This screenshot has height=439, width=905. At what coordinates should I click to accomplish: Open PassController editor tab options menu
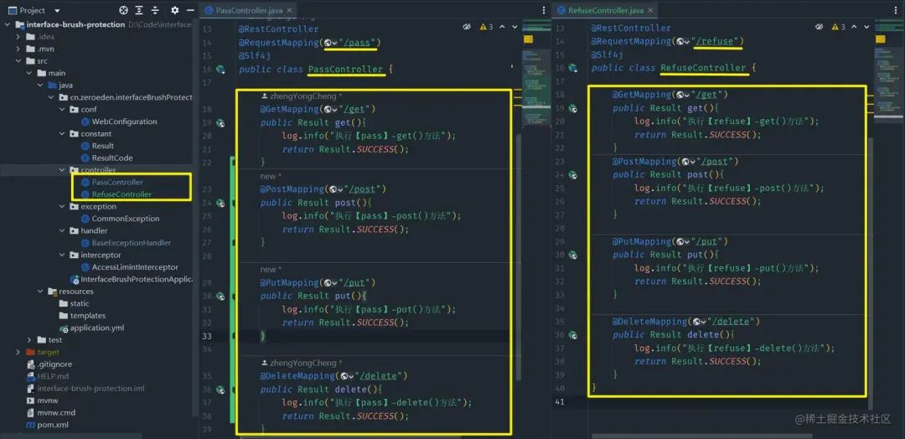[x=544, y=10]
